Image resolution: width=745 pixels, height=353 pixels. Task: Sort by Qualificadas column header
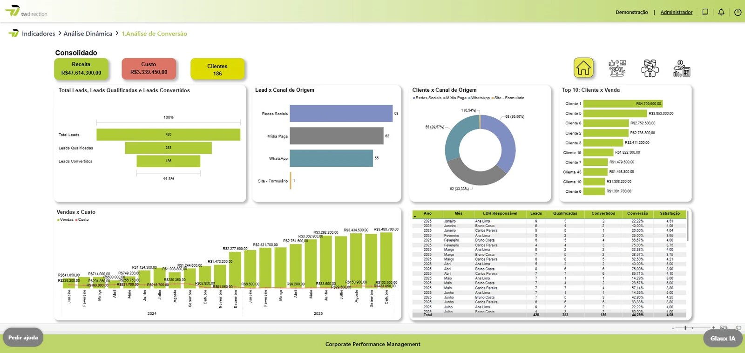(x=565, y=213)
